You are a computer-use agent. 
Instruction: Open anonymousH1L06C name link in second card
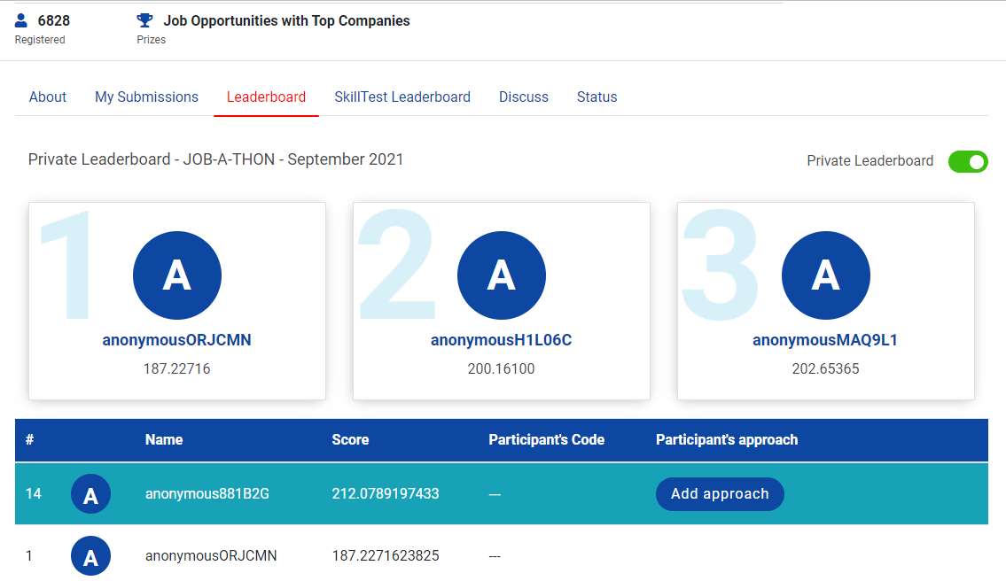click(501, 340)
